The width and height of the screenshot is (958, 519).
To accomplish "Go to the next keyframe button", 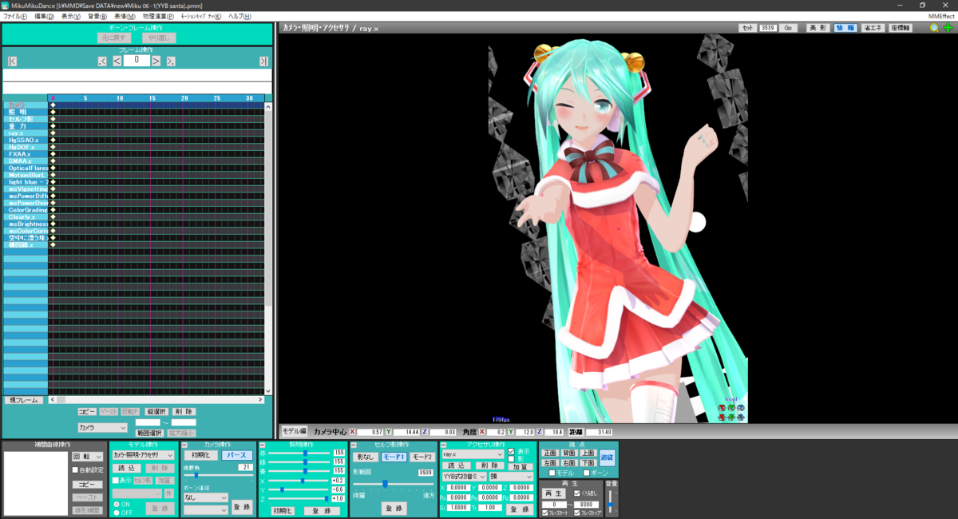I will [171, 61].
